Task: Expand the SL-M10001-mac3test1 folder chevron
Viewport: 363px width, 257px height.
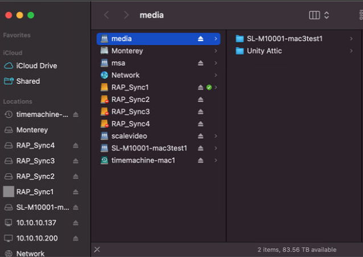Action: tap(351, 39)
